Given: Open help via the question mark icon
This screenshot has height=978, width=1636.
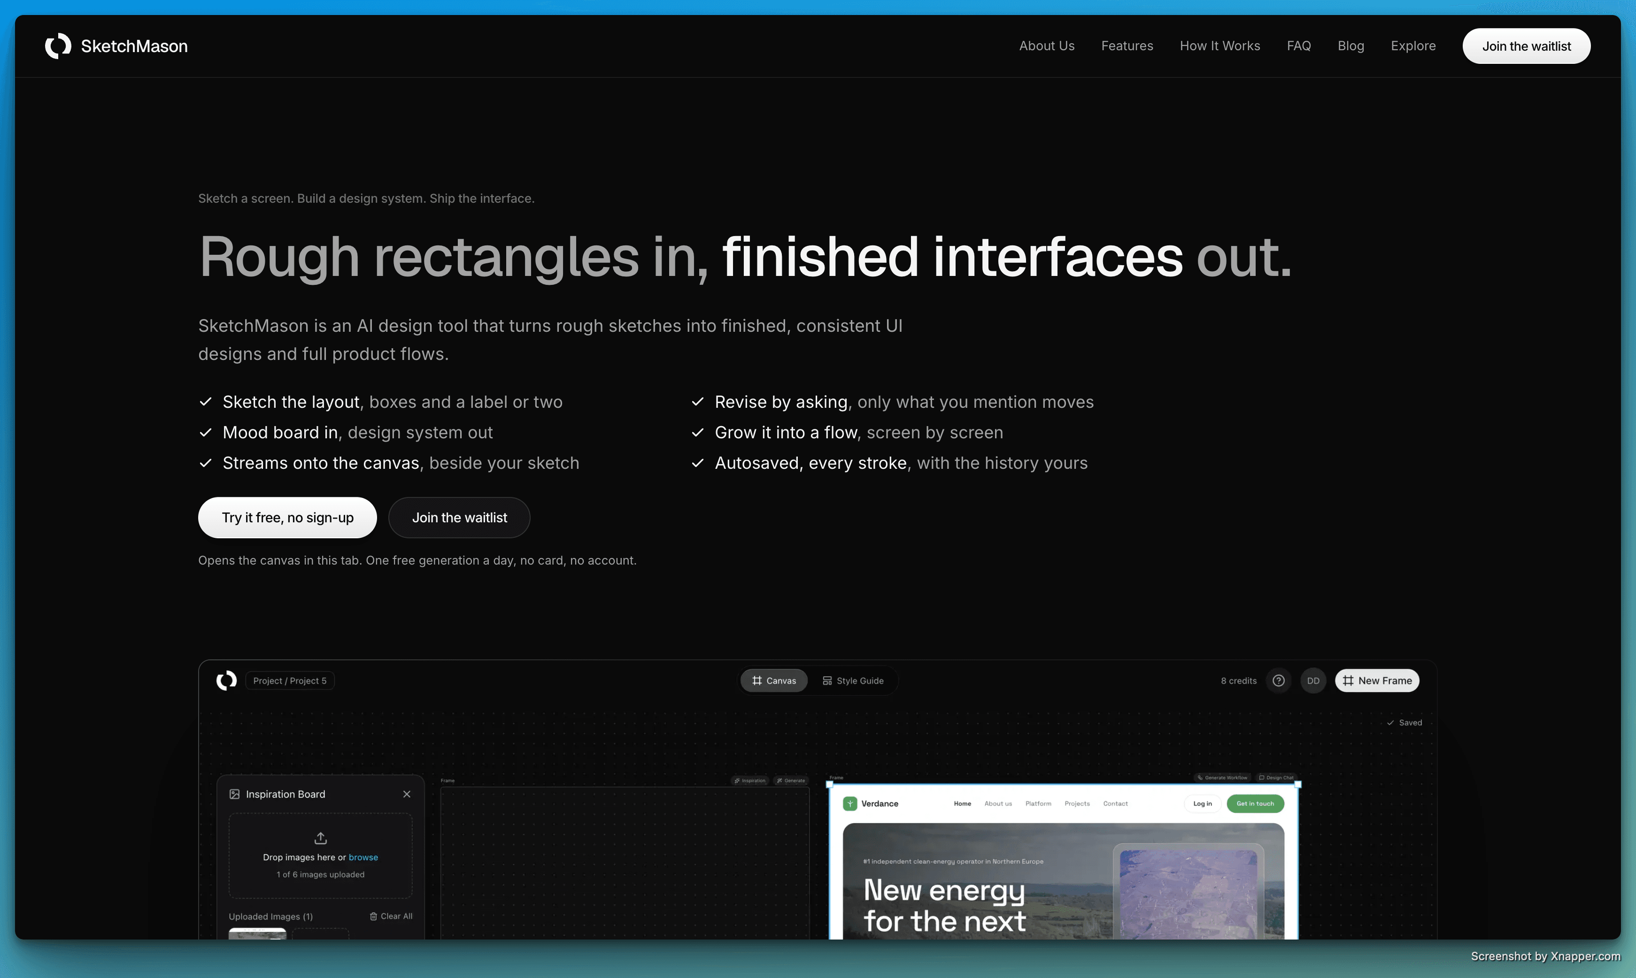Looking at the screenshot, I should click(x=1278, y=681).
